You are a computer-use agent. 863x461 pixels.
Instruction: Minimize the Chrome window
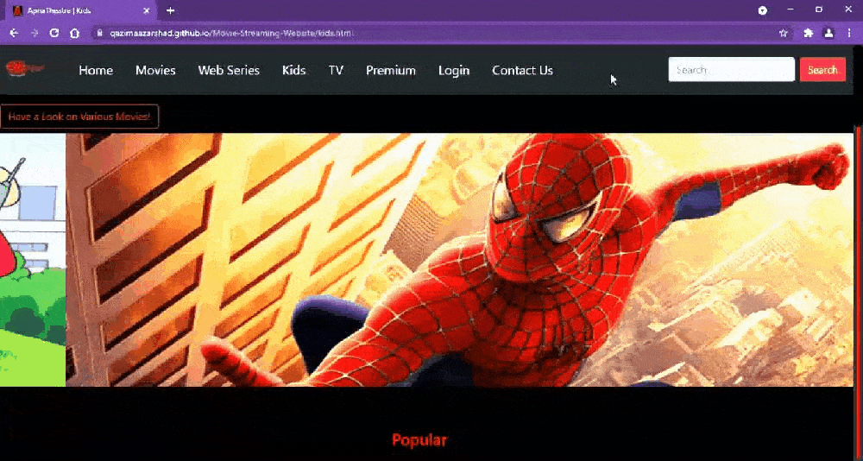(791, 9)
